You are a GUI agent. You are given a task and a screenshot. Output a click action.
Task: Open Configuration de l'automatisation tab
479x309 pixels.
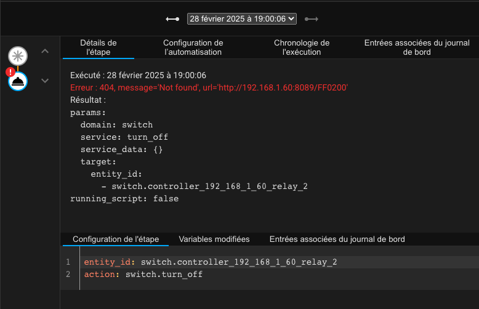point(193,47)
